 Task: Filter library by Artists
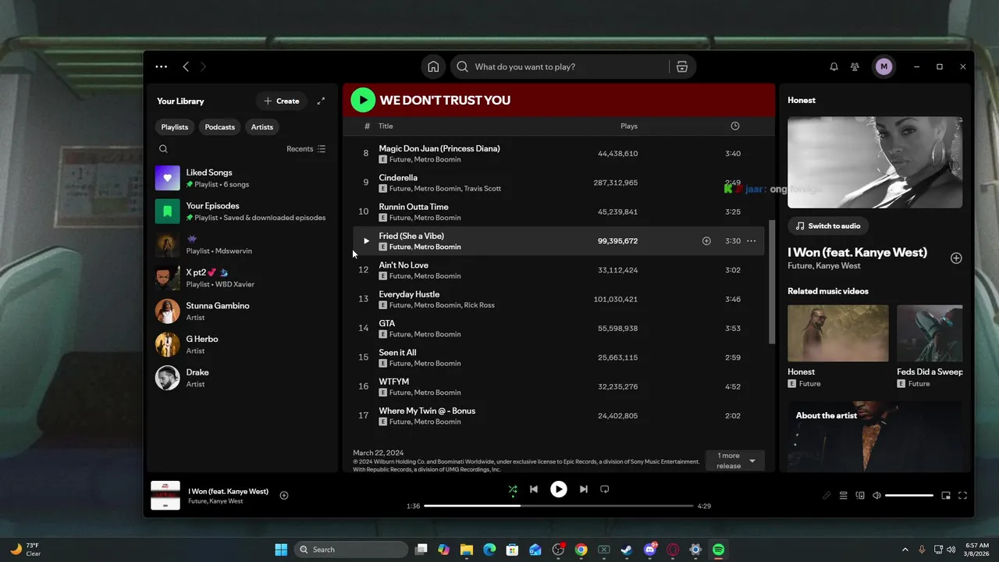262,127
